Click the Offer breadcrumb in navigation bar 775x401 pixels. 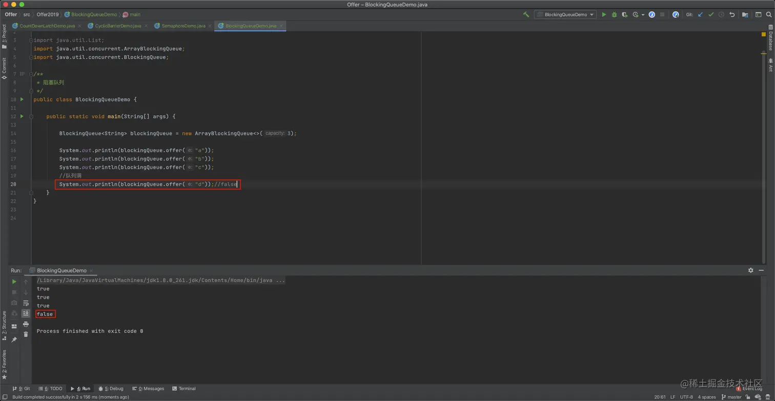coord(11,15)
